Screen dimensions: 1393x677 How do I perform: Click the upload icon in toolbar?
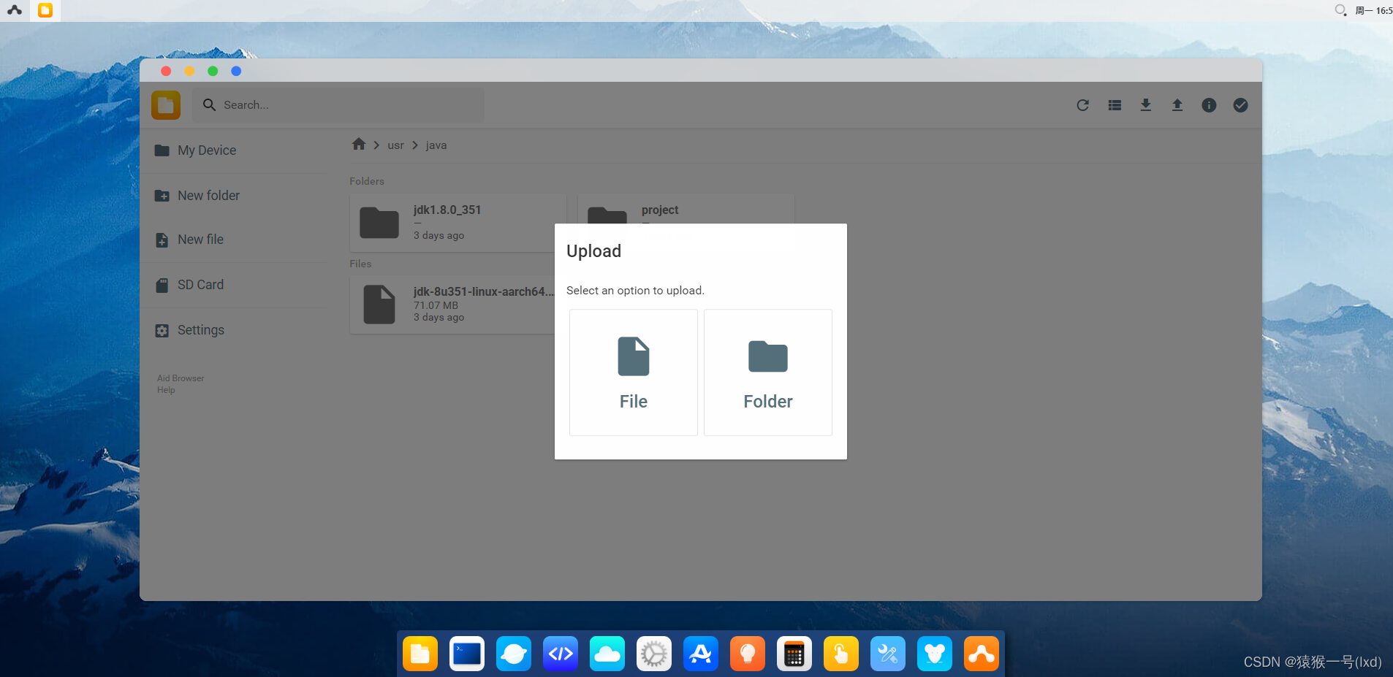coord(1177,105)
